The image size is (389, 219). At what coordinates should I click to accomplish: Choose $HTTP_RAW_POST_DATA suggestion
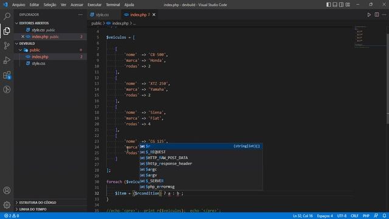pyautogui.click(x=201, y=158)
